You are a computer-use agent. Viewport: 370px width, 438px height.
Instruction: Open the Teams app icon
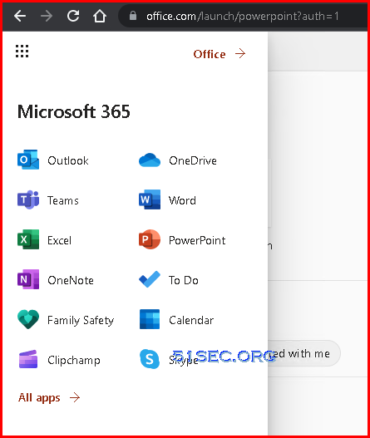click(x=28, y=199)
